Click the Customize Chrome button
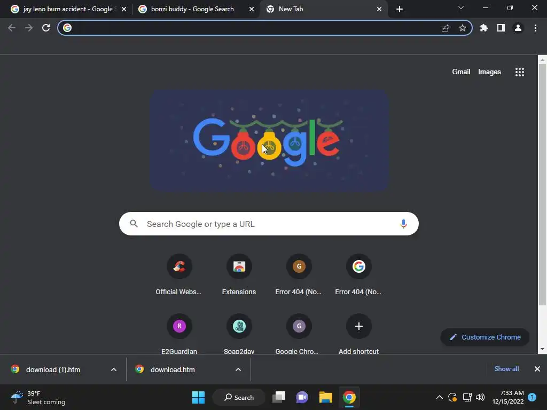Image resolution: width=547 pixels, height=410 pixels. point(485,337)
